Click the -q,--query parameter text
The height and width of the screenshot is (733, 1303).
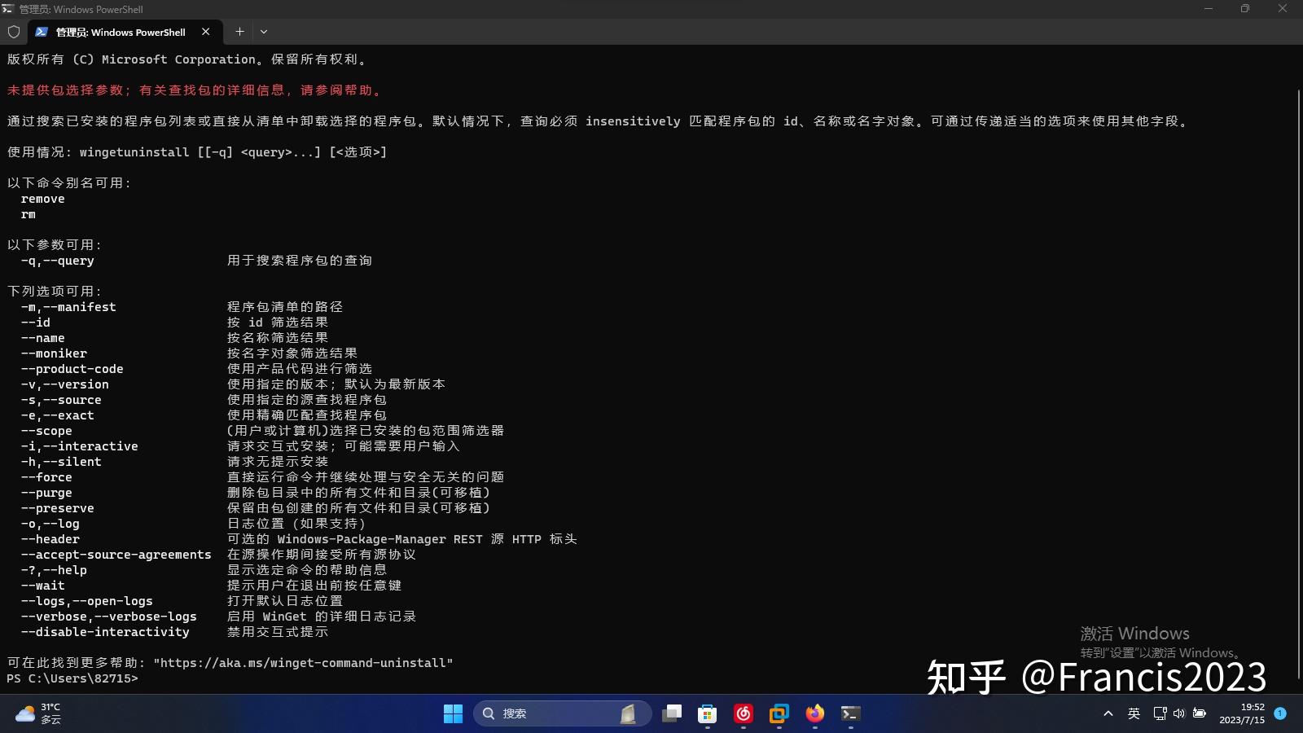click(58, 261)
